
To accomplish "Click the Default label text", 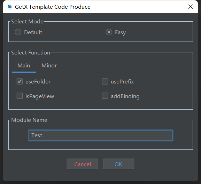I will [33, 32].
